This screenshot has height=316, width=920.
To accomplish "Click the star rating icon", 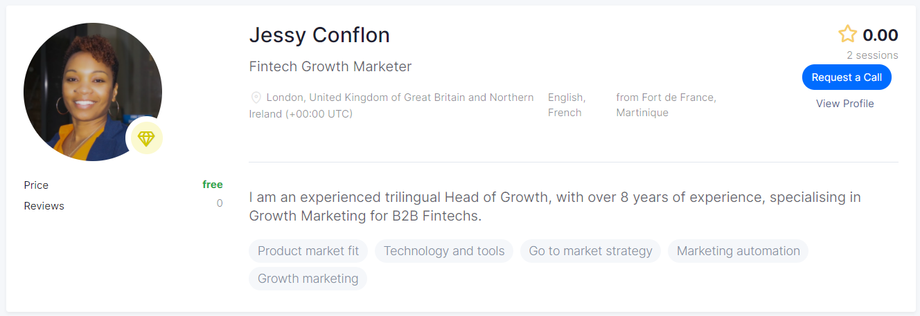I will point(847,35).
